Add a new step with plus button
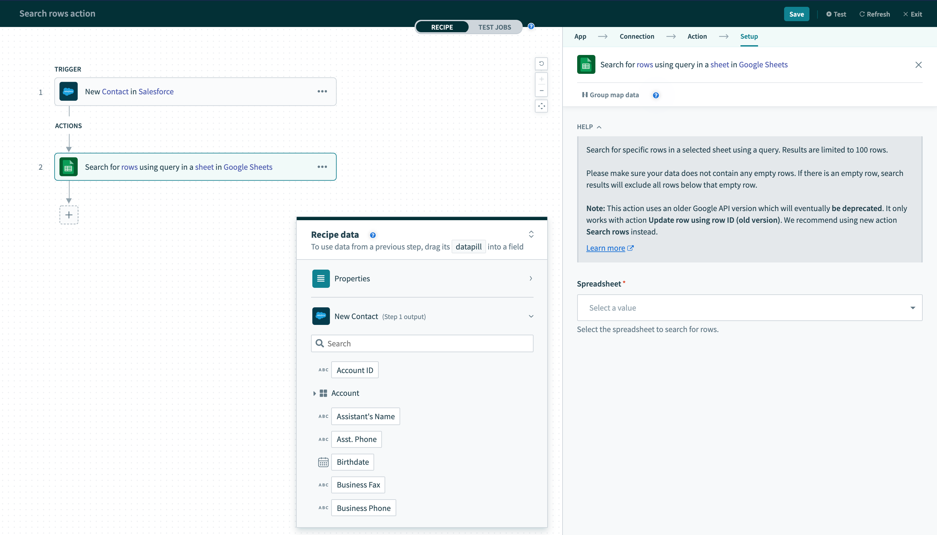The width and height of the screenshot is (937, 535). point(69,215)
